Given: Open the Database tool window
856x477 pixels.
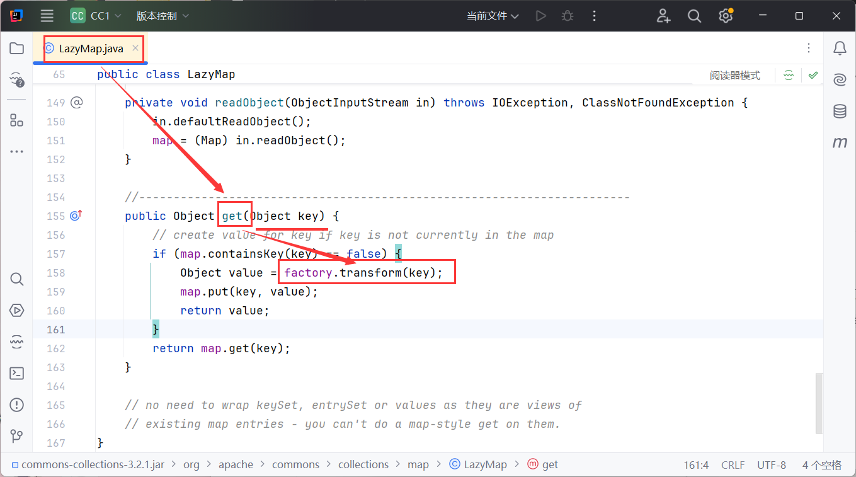Looking at the screenshot, I should pyautogui.click(x=839, y=112).
